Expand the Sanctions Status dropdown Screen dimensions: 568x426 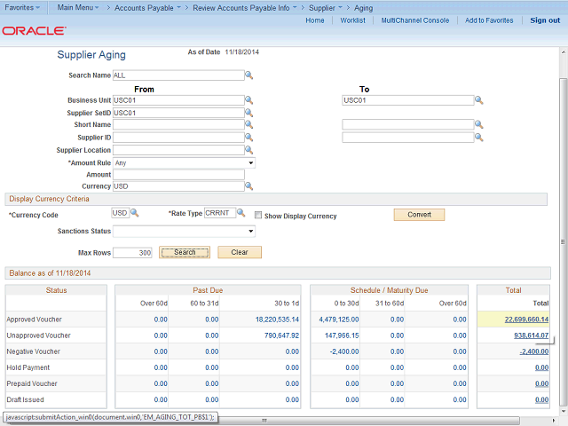184,232
